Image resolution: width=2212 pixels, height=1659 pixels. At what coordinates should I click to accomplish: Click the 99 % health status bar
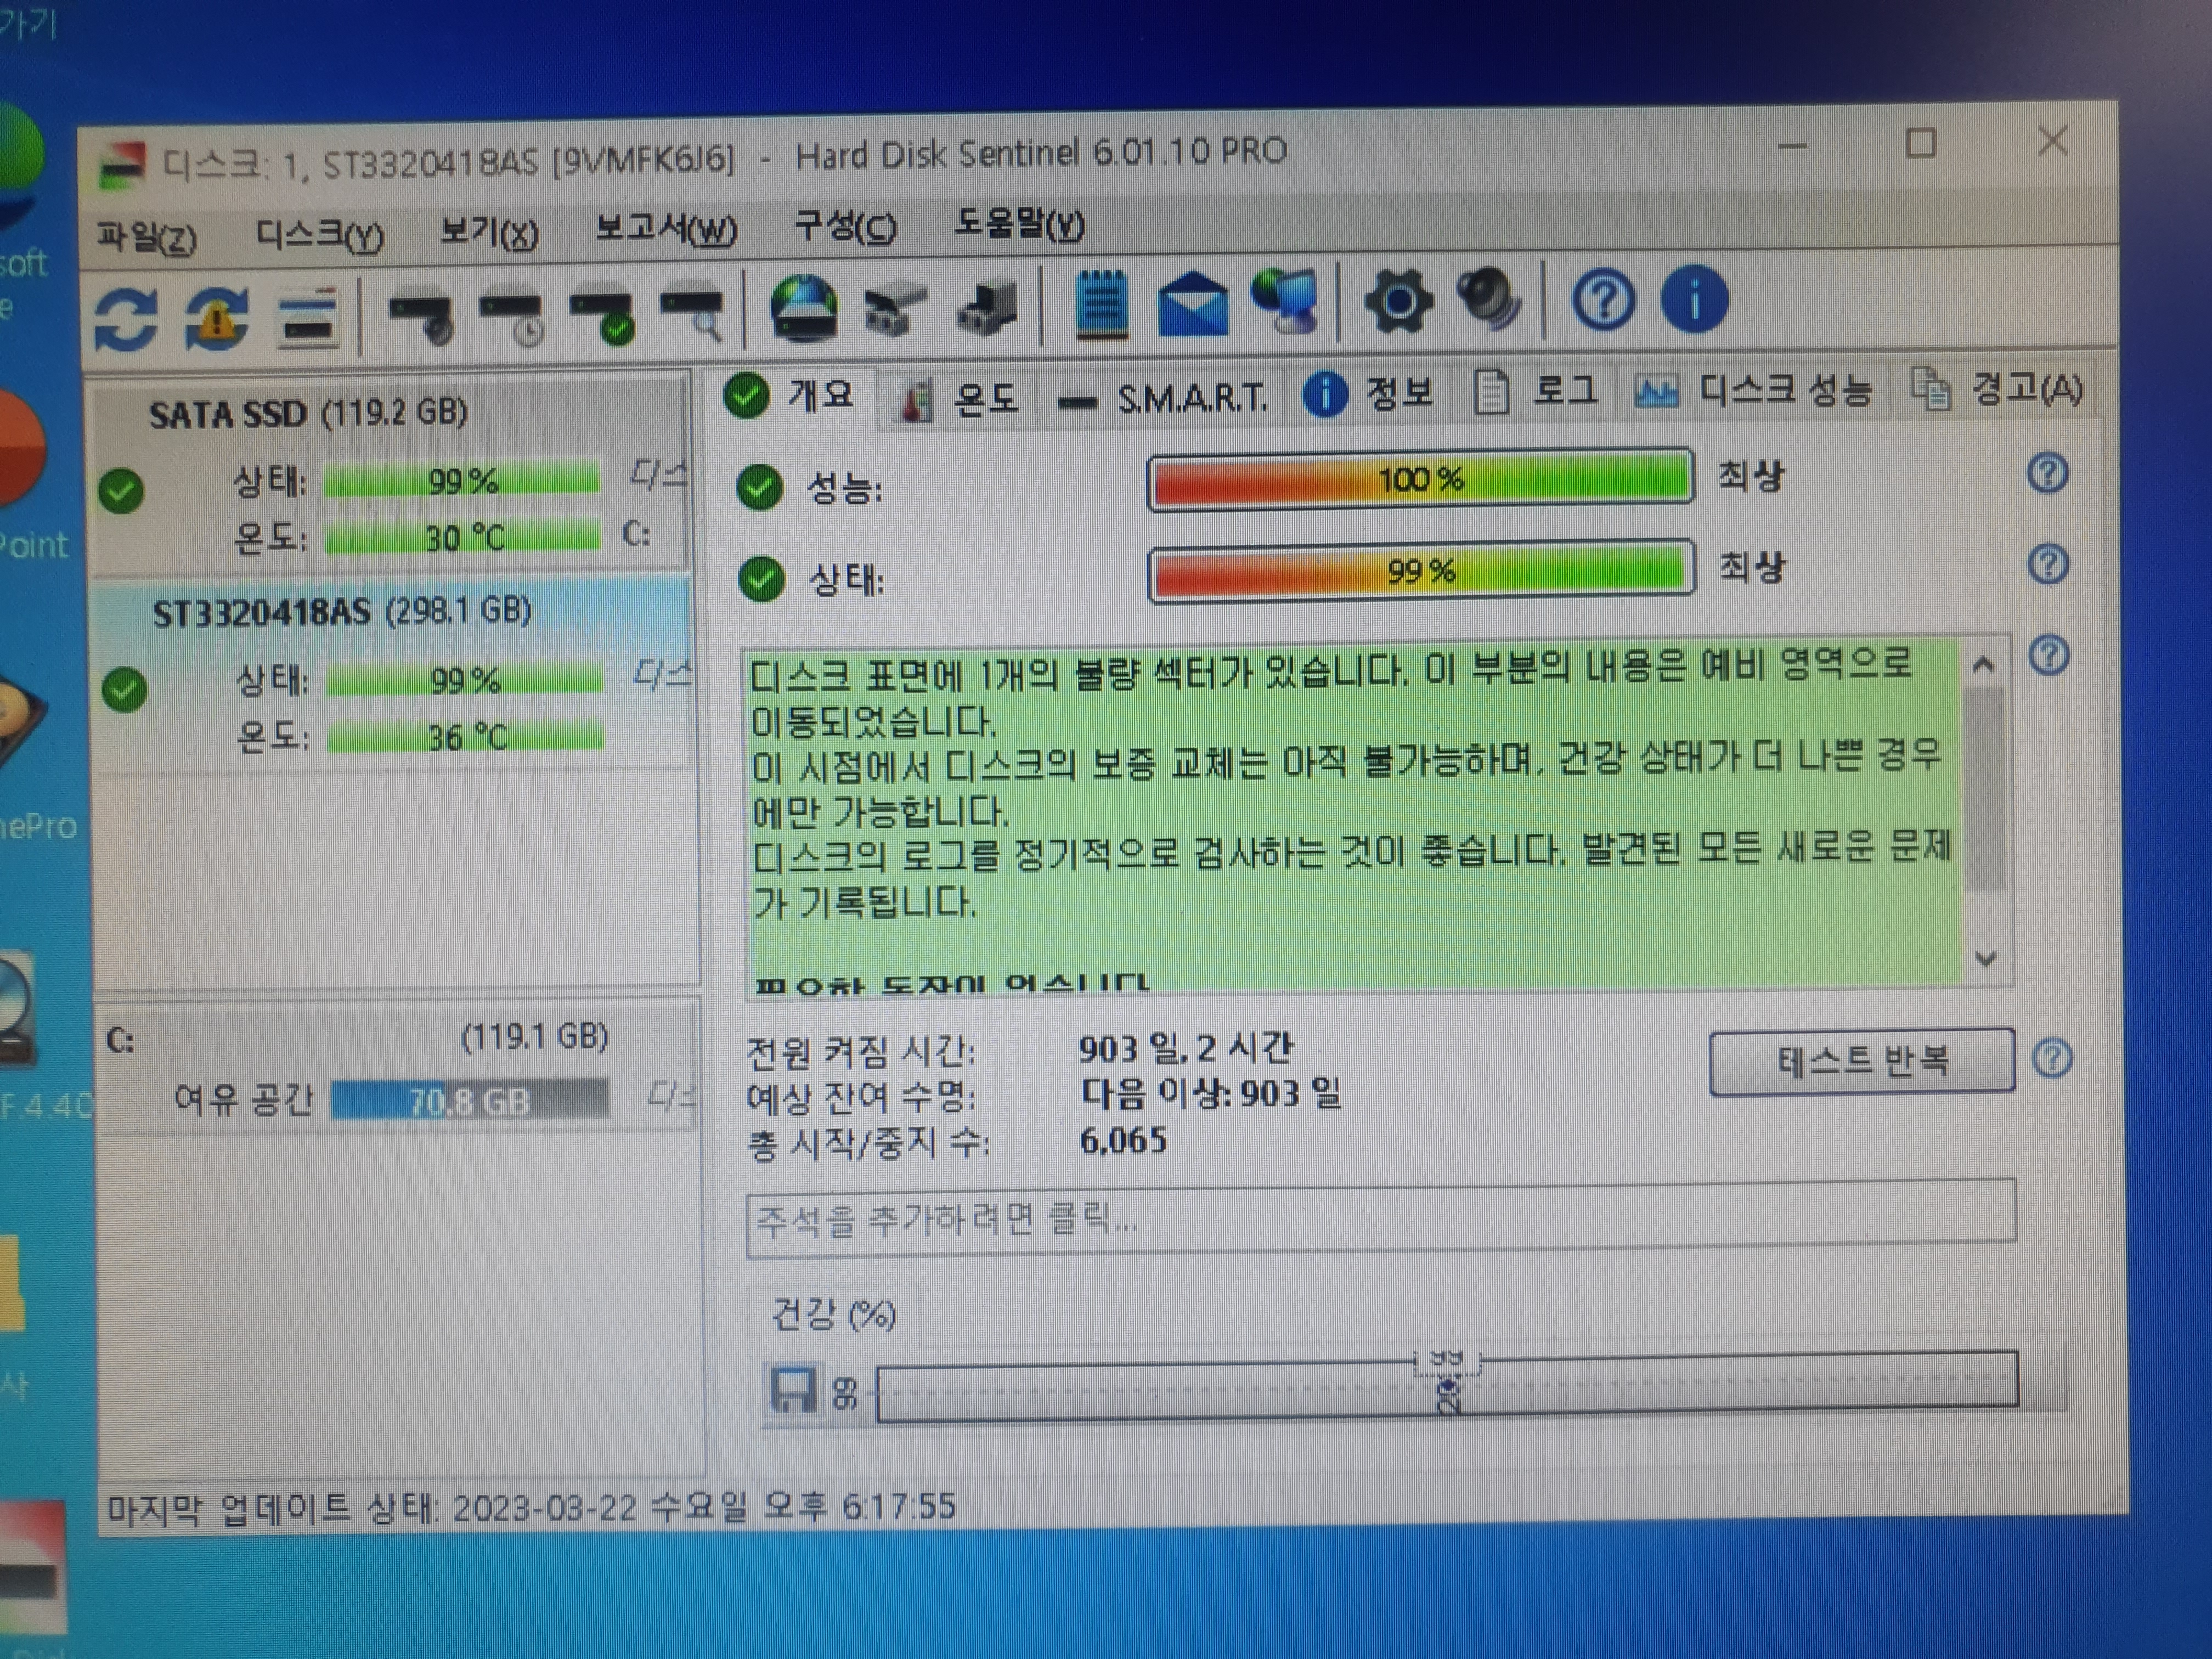click(x=1421, y=571)
